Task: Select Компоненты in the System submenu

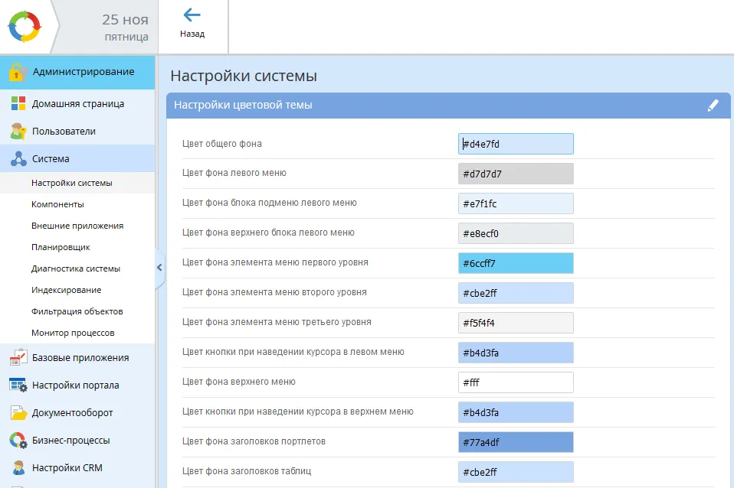Action: coord(57,204)
